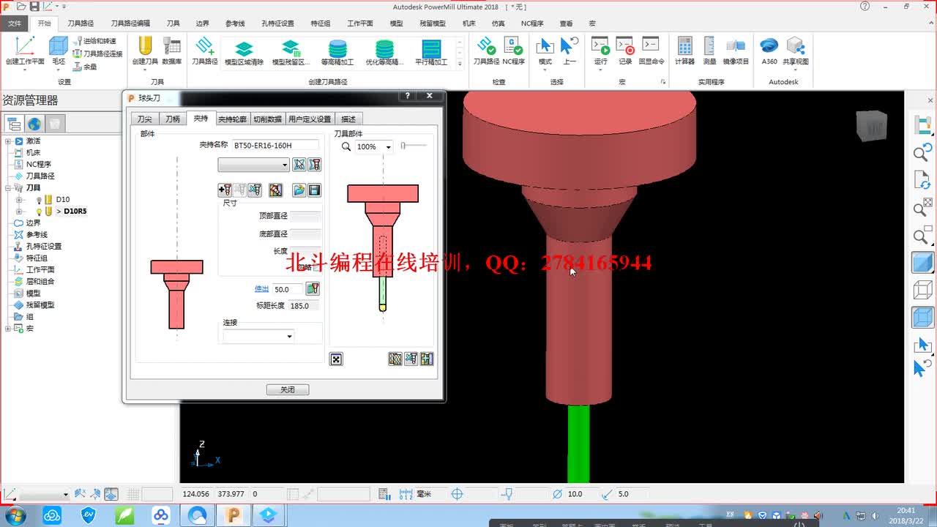Select the 残留模型 tree item
This screenshot has height=527, width=937.
pos(40,304)
